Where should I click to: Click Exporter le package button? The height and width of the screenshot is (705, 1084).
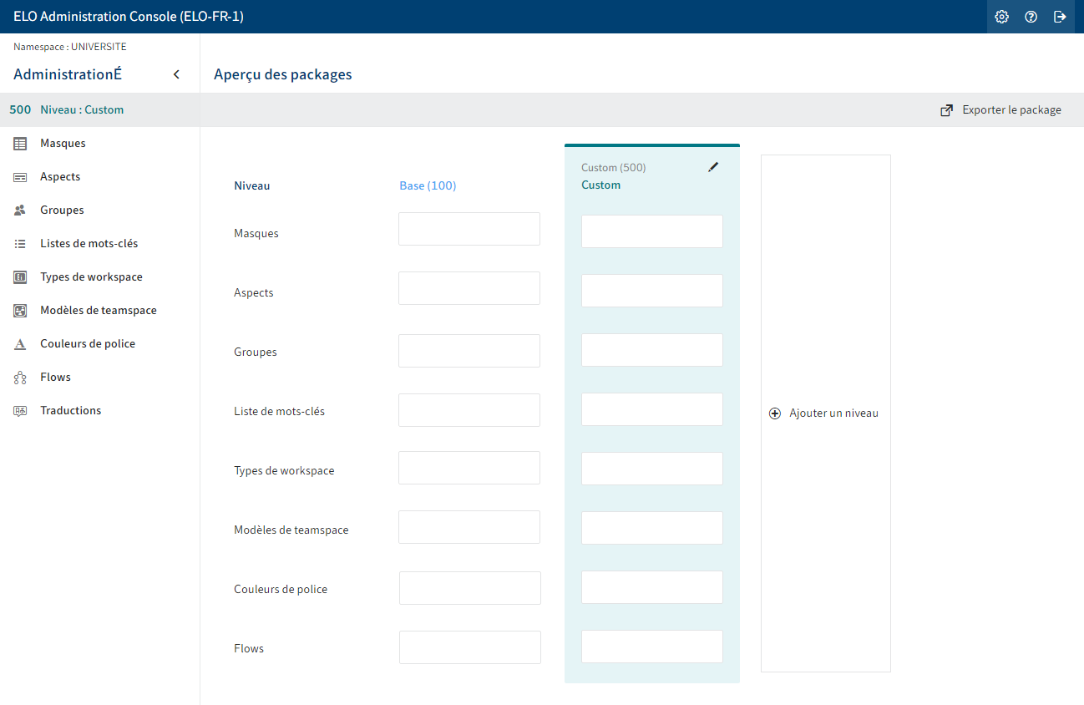[x=1001, y=110]
